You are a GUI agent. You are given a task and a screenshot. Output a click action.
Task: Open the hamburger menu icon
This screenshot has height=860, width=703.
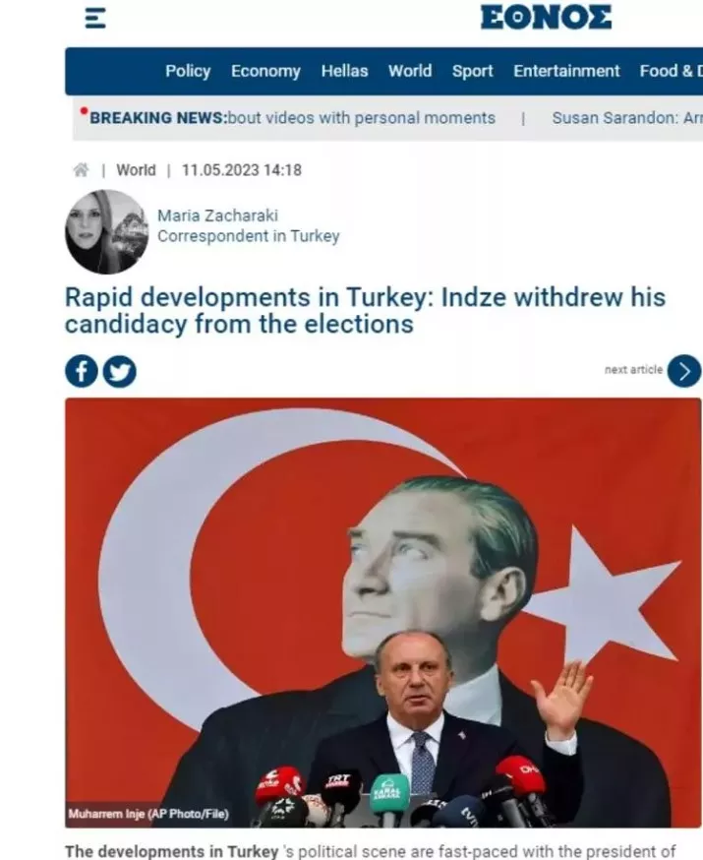coord(95,18)
